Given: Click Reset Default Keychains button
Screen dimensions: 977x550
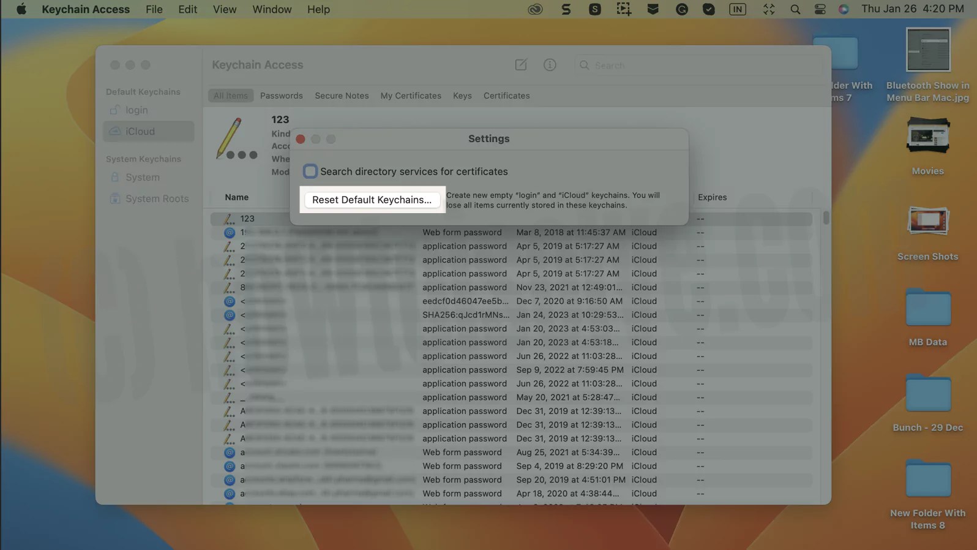Looking at the screenshot, I should click(x=372, y=200).
